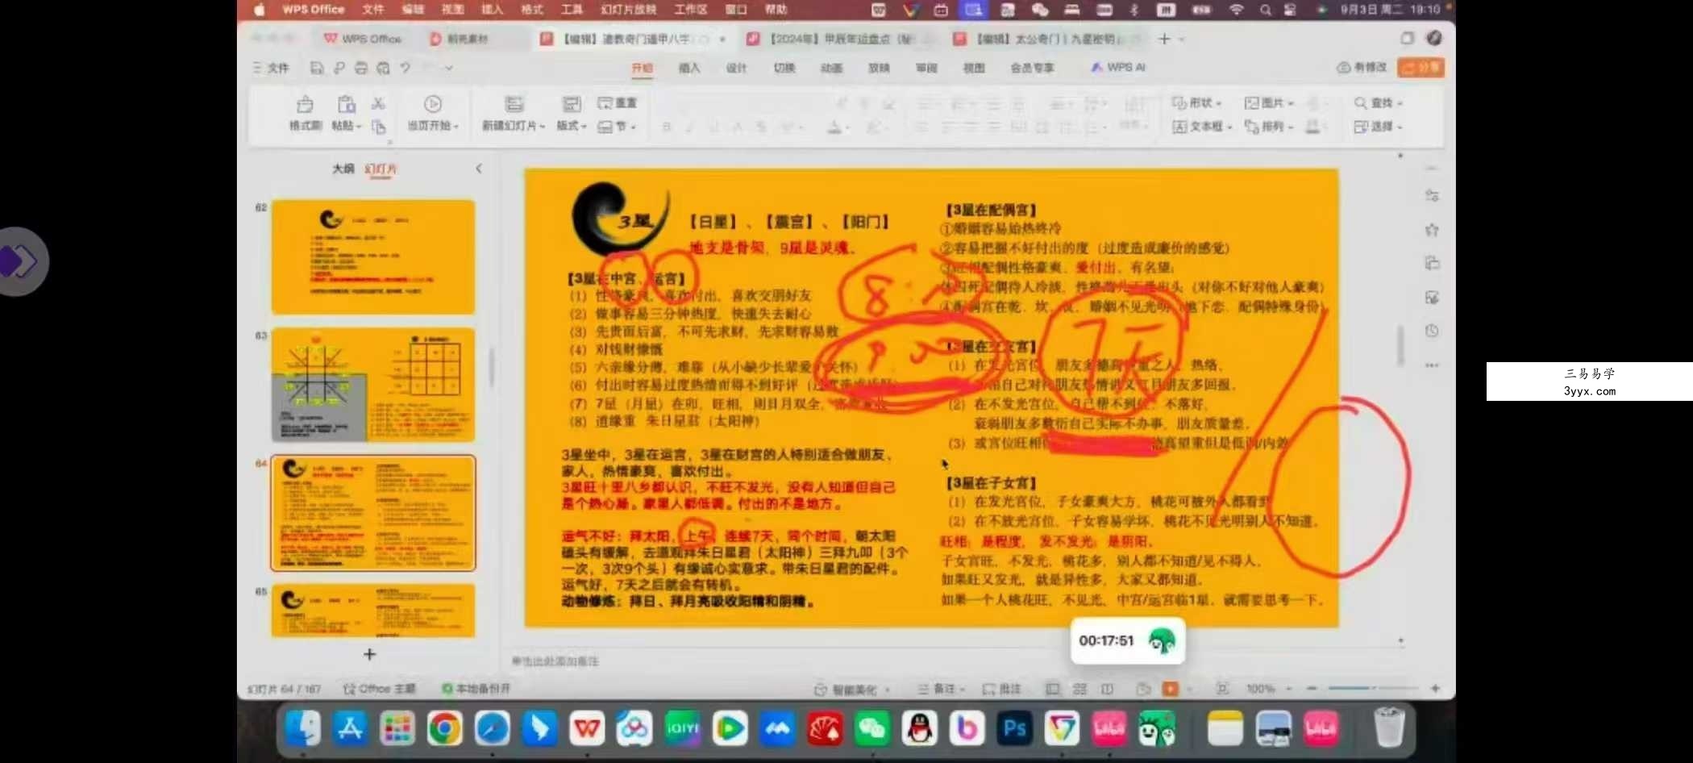Expand New Slide (新建幻灯片) dropdown arrow
Viewport: 1693px width, 763px height.
pyautogui.click(x=543, y=127)
